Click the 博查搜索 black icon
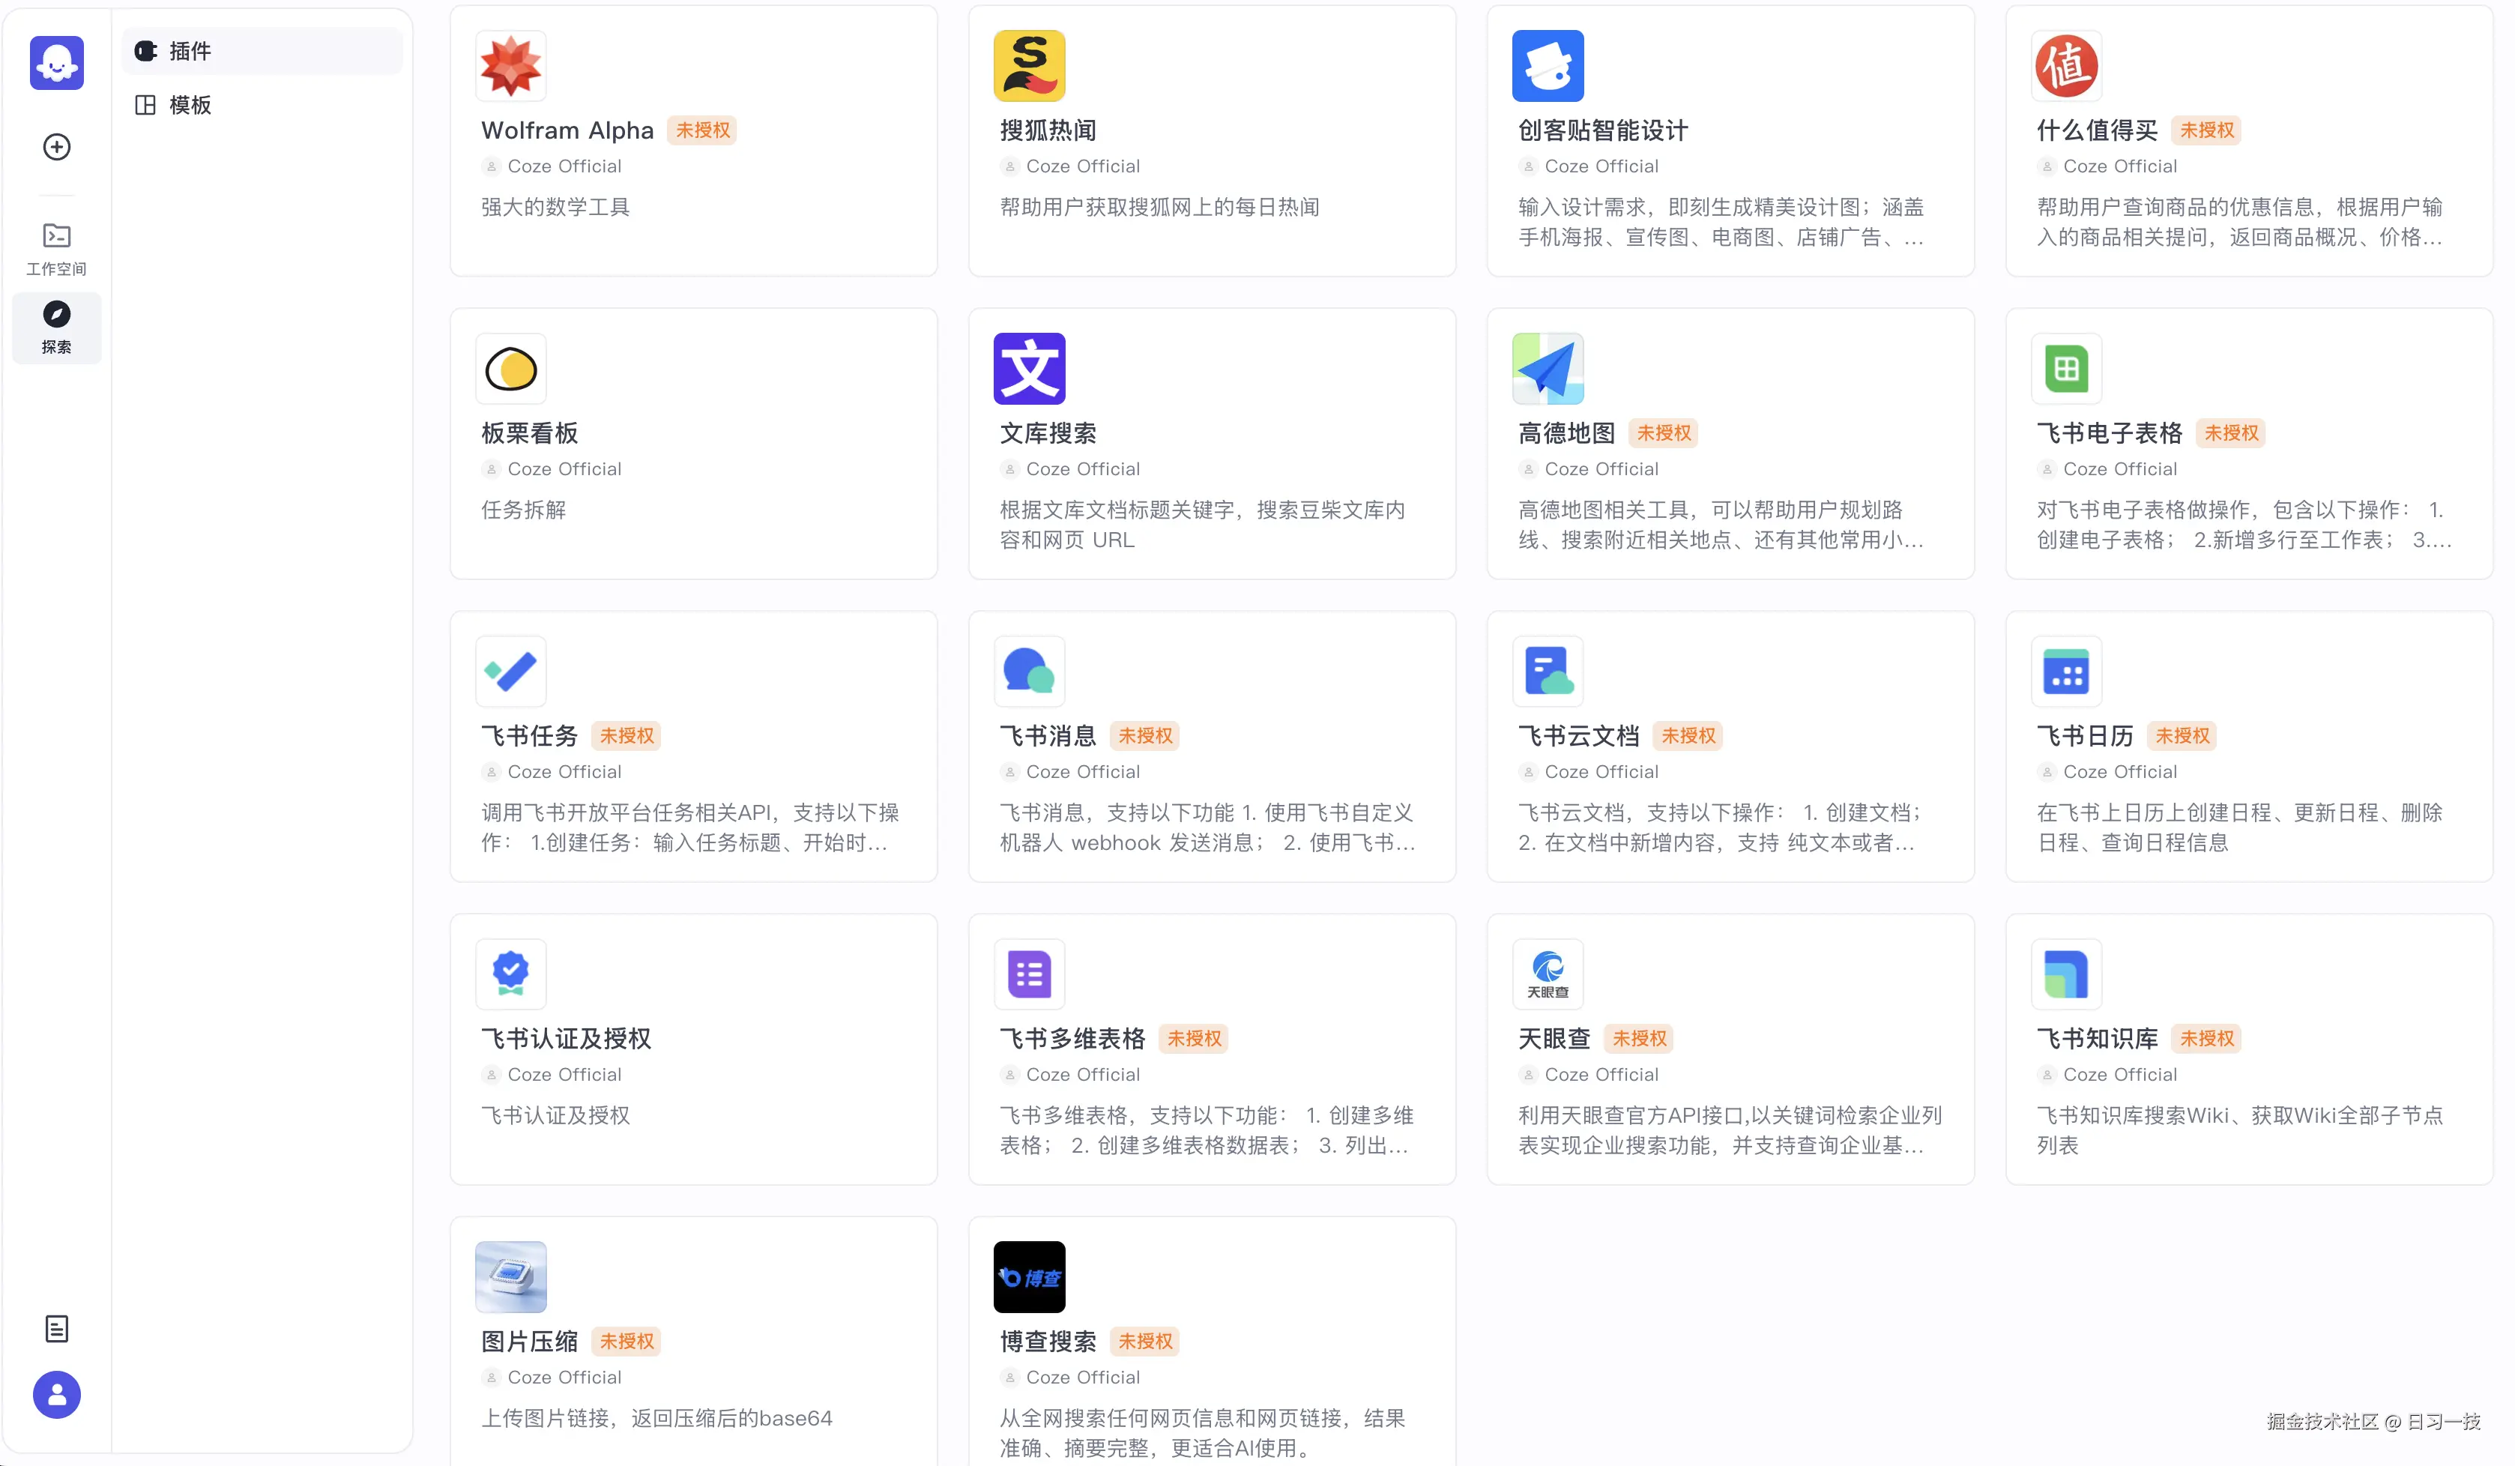The width and height of the screenshot is (2515, 1466). [1029, 1276]
